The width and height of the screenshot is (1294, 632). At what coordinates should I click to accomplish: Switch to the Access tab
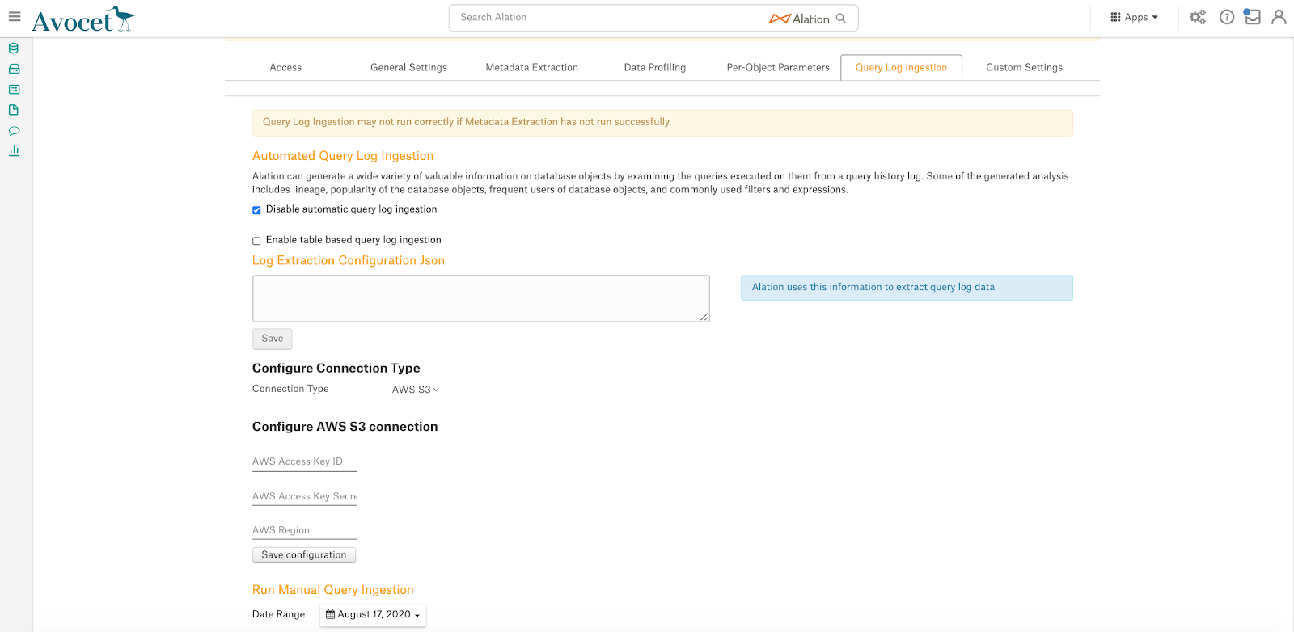pyautogui.click(x=285, y=68)
